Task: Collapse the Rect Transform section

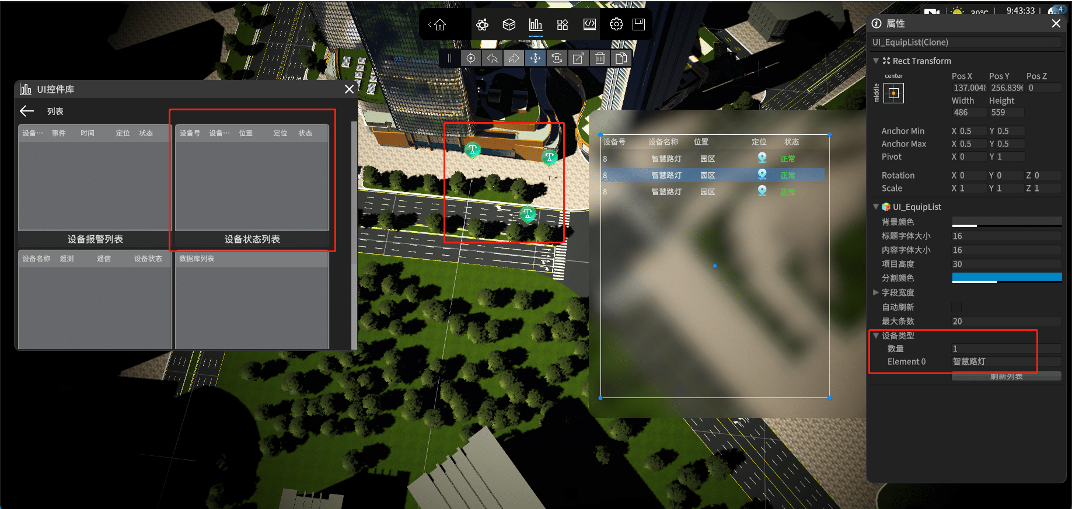Action: pyautogui.click(x=876, y=61)
